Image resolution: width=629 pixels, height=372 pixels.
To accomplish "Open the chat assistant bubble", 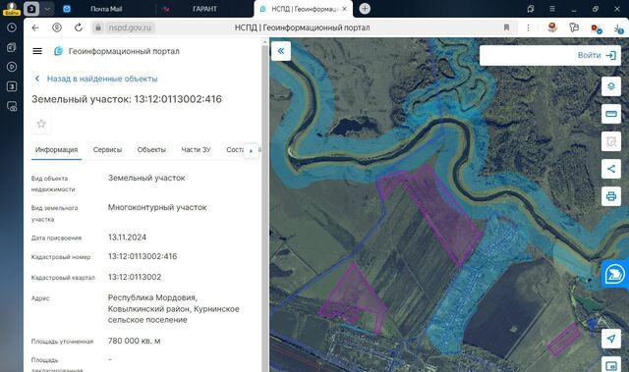I will [614, 274].
